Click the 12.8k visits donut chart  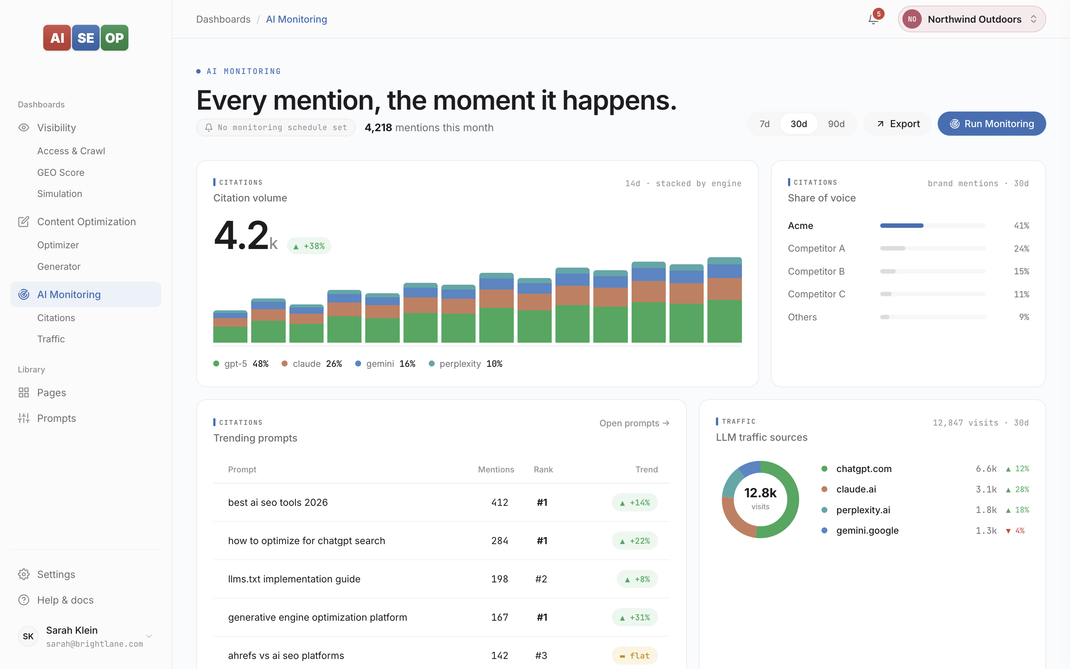tap(760, 499)
